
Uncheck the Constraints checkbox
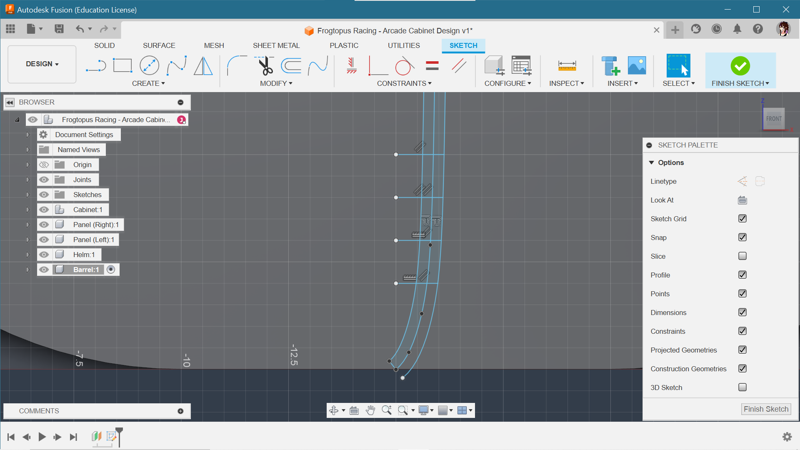pos(742,331)
